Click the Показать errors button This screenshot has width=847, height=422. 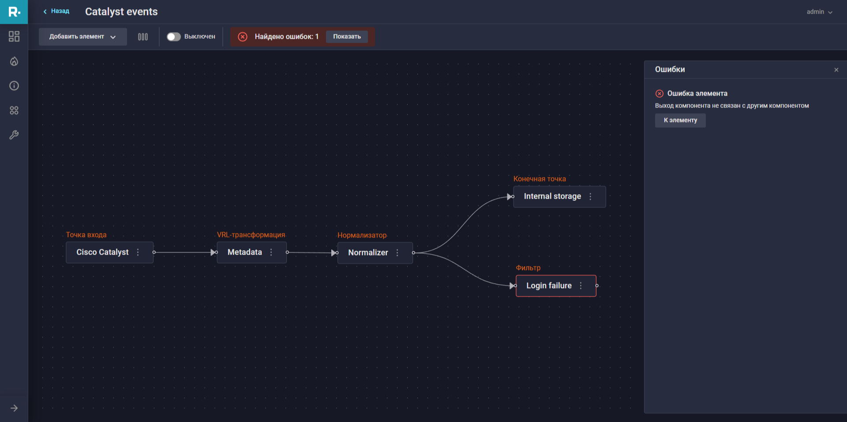click(347, 37)
